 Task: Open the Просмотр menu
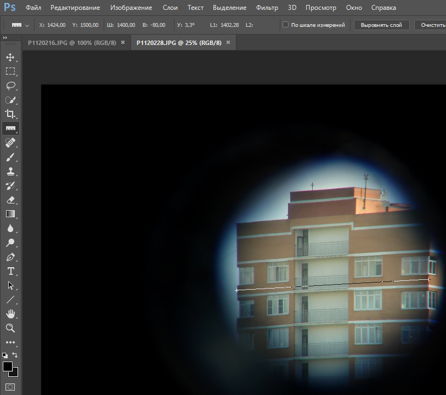(321, 8)
